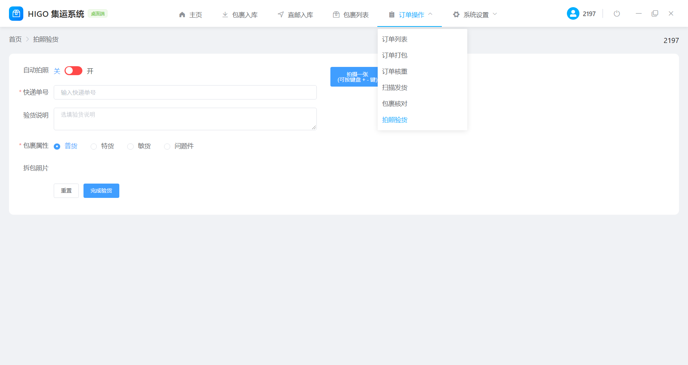
Task: Click the breadcrumb chevron separator
Action: (x=27, y=39)
